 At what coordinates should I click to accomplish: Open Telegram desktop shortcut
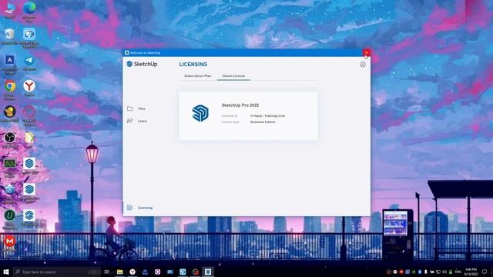29,62
